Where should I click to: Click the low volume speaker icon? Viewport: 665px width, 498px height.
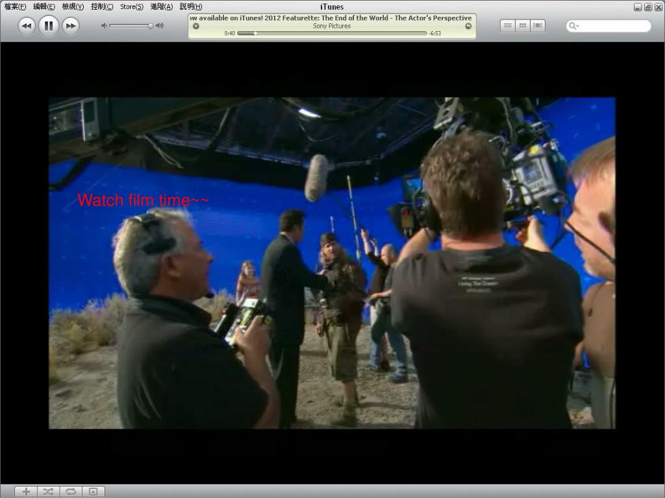tap(103, 26)
